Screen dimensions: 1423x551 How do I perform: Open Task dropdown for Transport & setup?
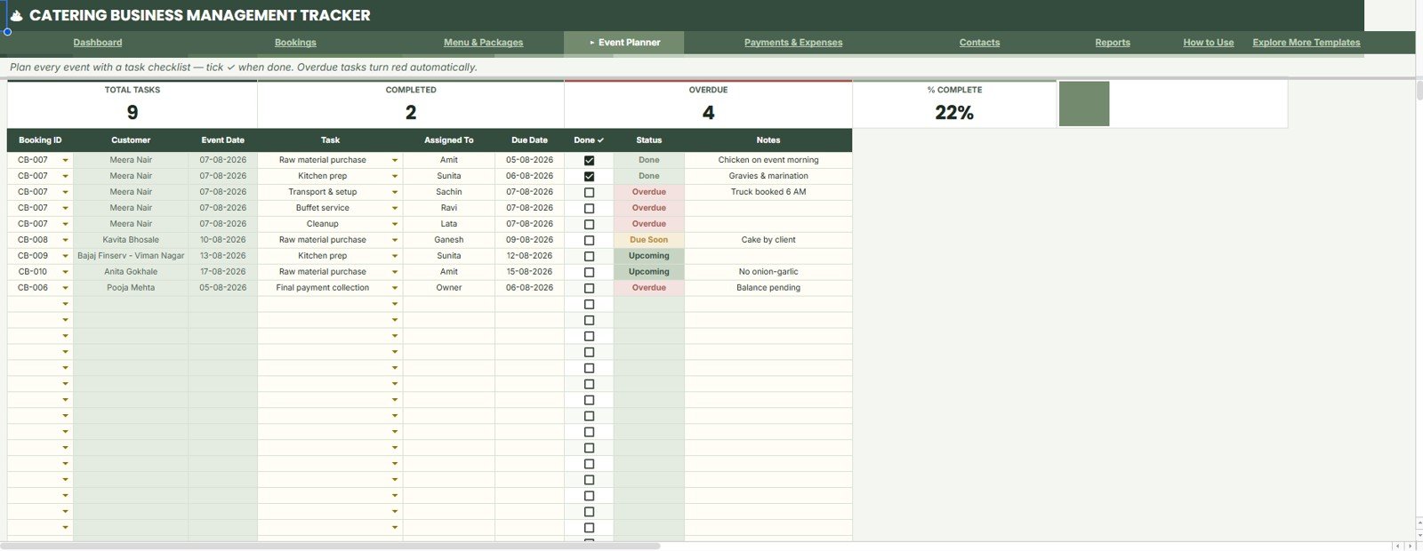pos(395,192)
